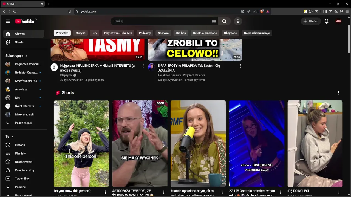This screenshot has width=351, height=197.
Task: Open Twoje filmy in the sidebar
Action: tap(24, 179)
